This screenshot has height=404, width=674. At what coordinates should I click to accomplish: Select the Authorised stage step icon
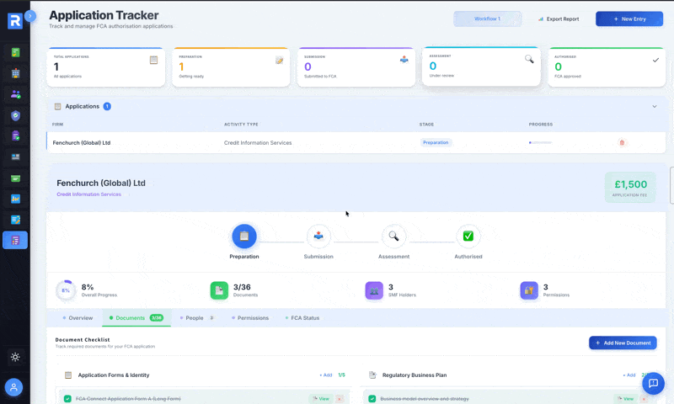(468, 237)
